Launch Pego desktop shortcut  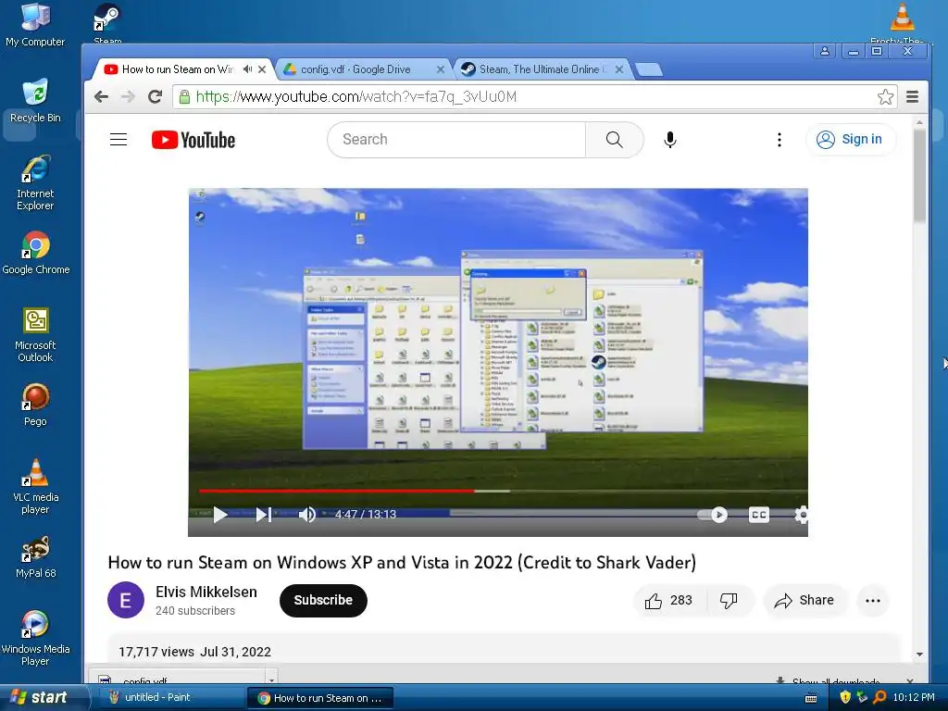point(35,405)
